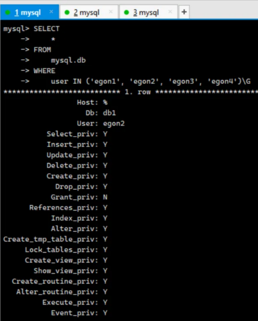Image resolution: width=258 pixels, height=321 pixels.
Task: Click the green status dot on 1 mysql
Action: [8, 12]
